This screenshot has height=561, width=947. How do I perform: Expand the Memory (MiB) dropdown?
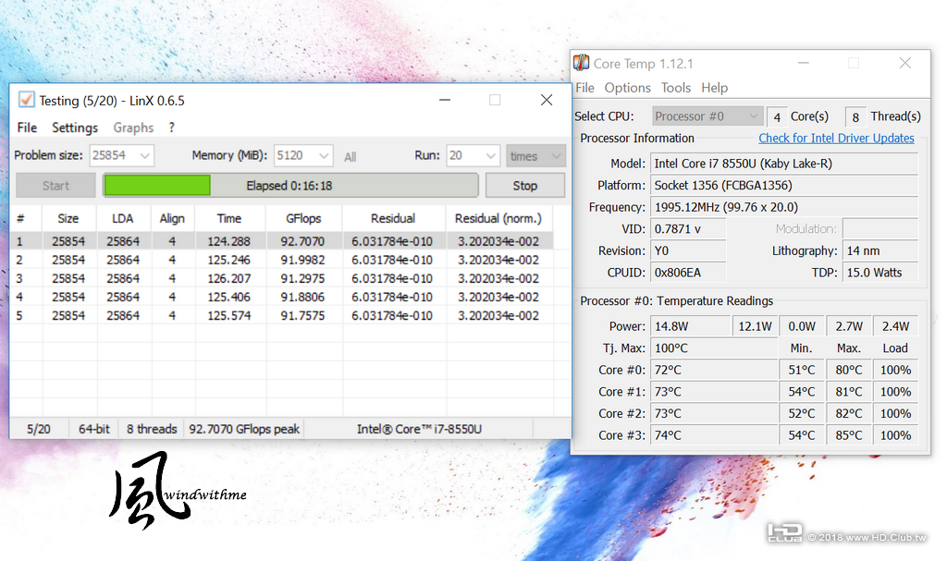click(x=324, y=155)
